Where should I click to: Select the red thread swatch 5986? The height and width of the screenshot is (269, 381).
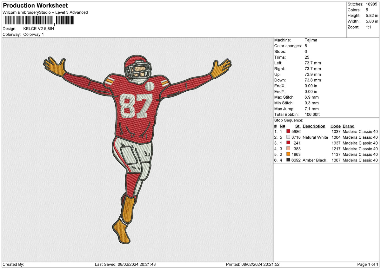click(x=289, y=131)
